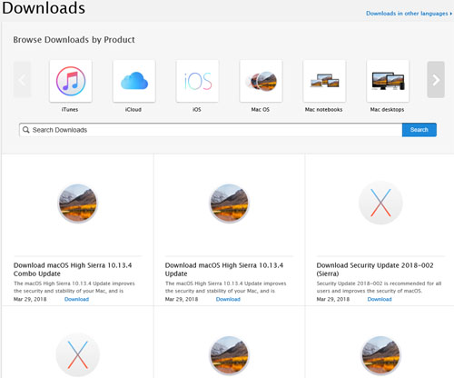Choose the Mac OS product icon
The height and width of the screenshot is (378, 454).
[261, 81]
